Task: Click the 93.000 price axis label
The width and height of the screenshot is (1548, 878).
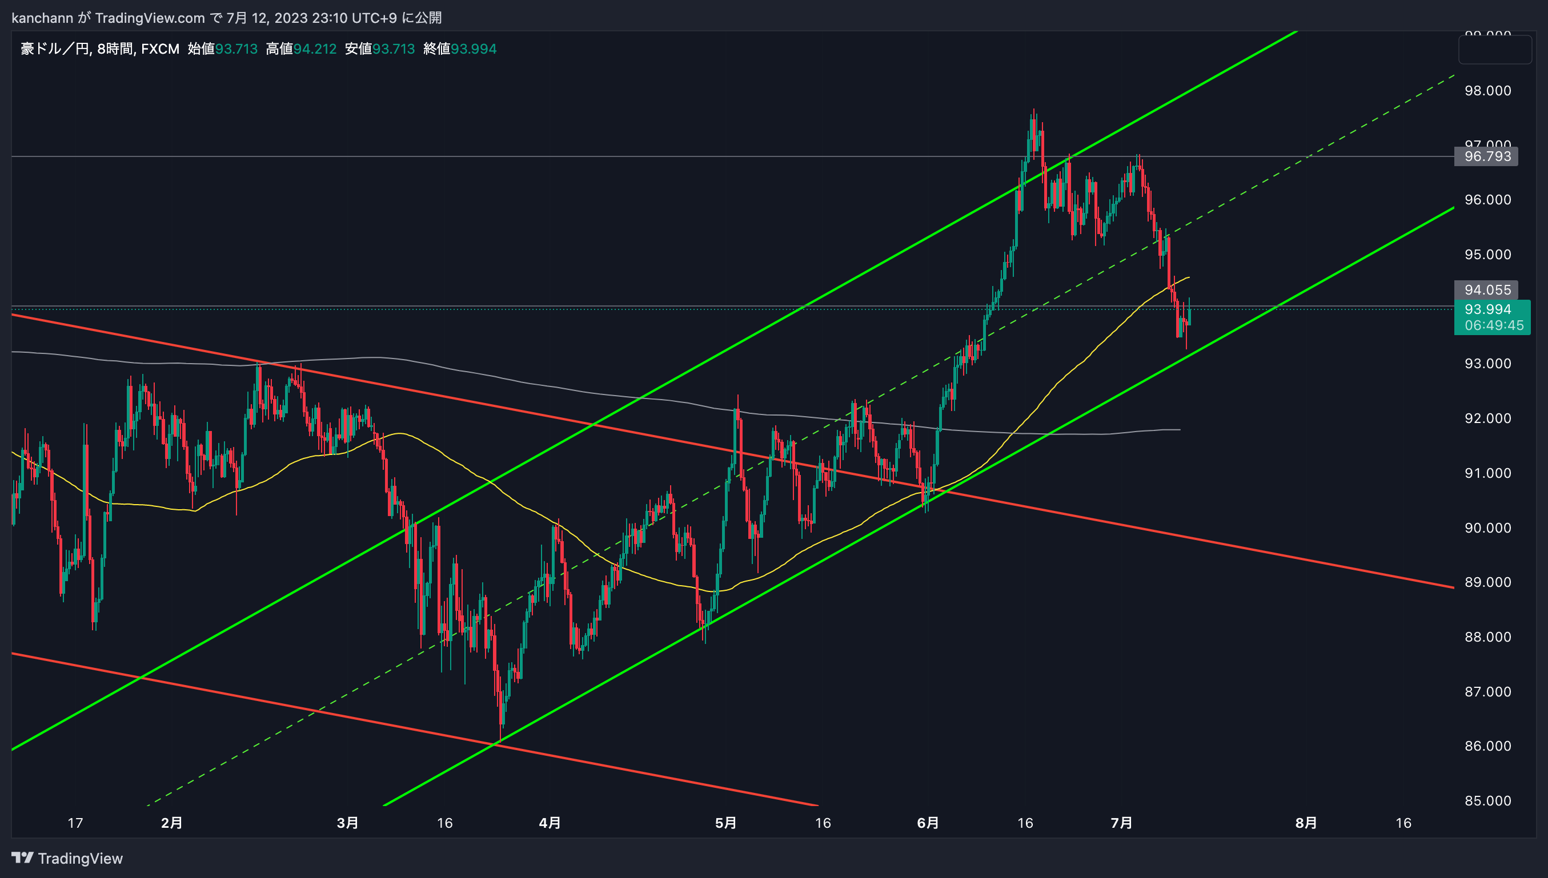Action: coord(1487,364)
